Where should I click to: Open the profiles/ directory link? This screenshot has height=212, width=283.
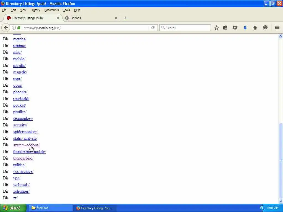tap(20, 112)
